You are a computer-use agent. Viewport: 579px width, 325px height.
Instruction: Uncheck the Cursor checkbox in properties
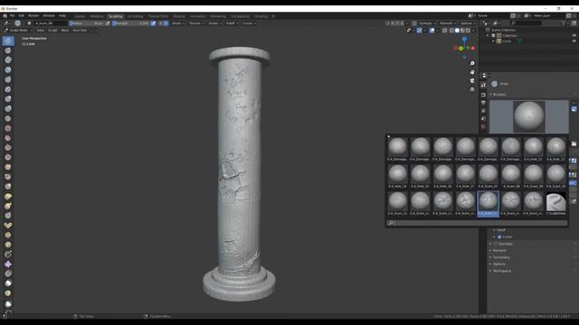tap(499, 237)
